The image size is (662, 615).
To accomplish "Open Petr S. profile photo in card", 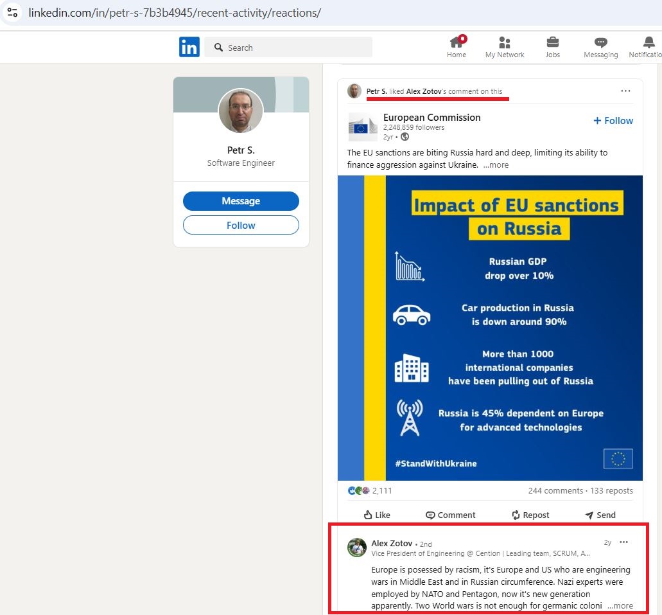I will pos(241,111).
